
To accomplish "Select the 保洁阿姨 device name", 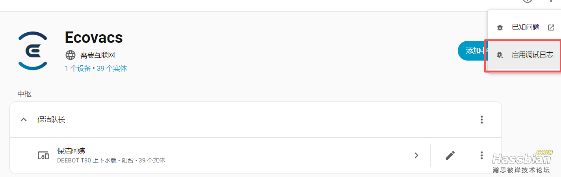I will point(71,151).
